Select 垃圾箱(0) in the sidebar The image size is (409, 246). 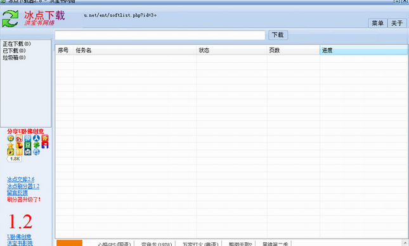click(14, 58)
